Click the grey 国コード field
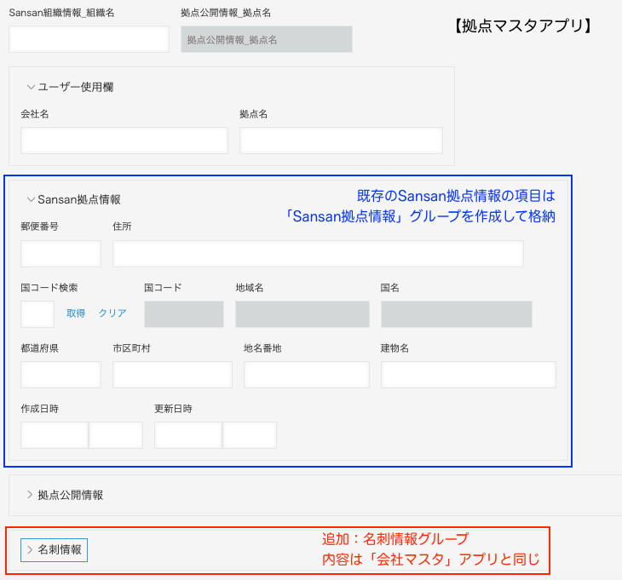Image resolution: width=622 pixels, height=580 pixels. (x=184, y=314)
